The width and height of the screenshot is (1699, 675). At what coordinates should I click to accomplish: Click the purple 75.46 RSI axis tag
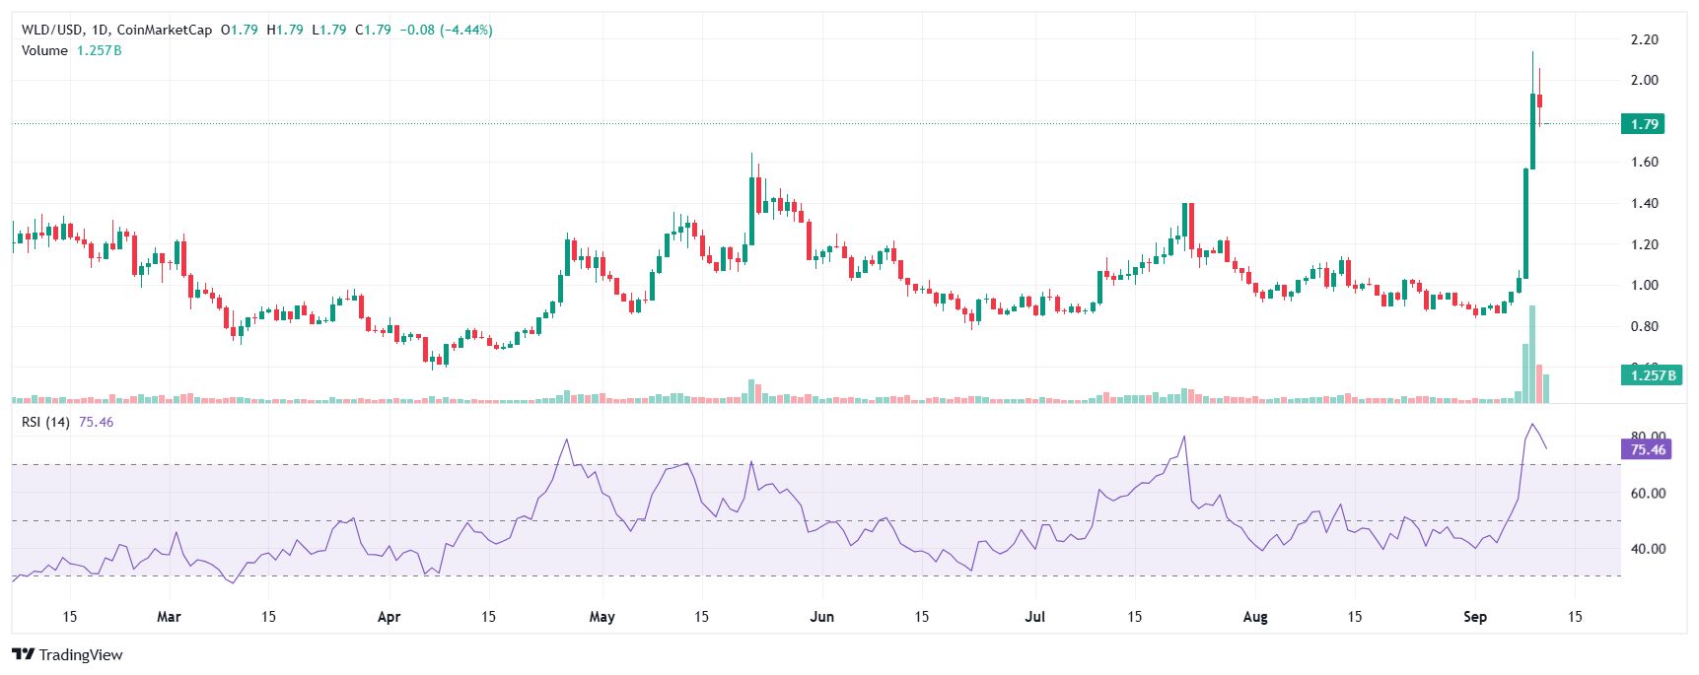[1647, 450]
